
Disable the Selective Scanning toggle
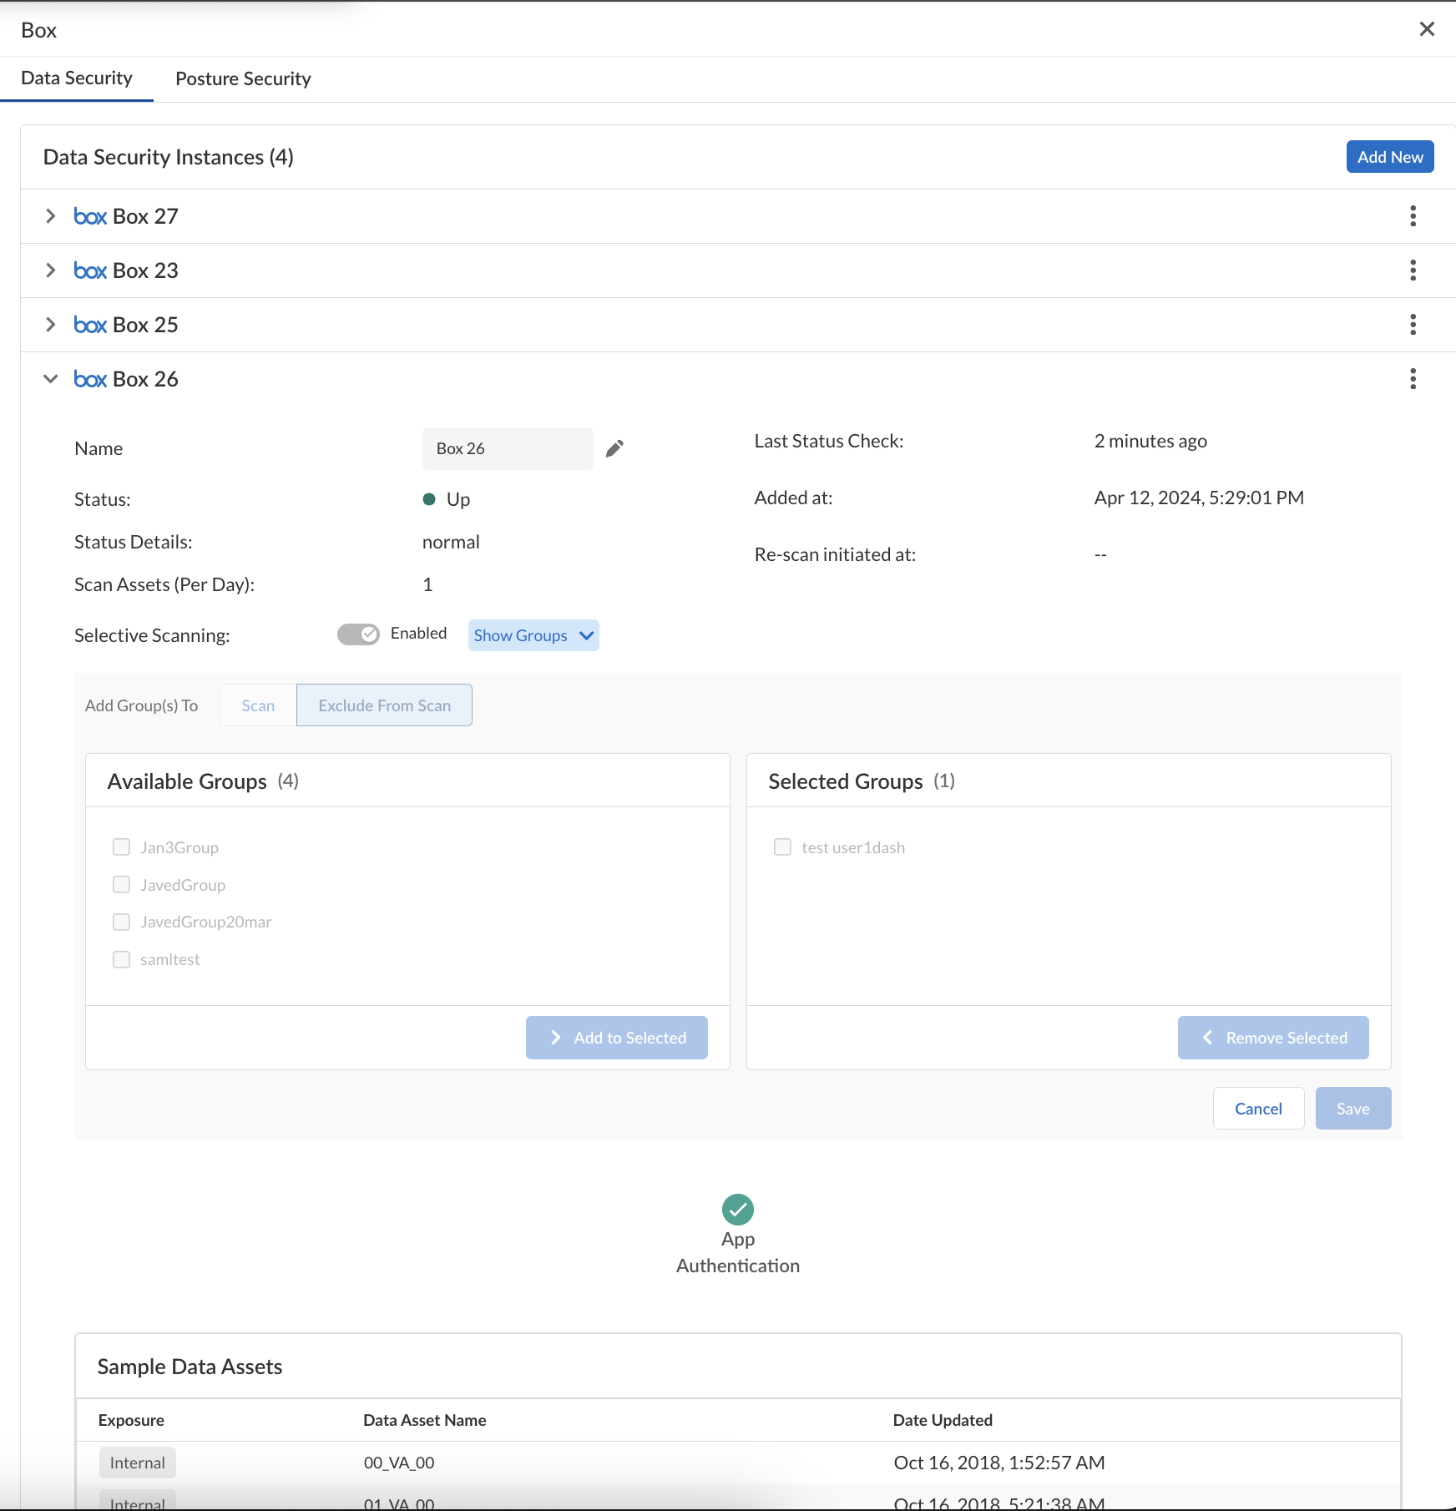click(358, 634)
